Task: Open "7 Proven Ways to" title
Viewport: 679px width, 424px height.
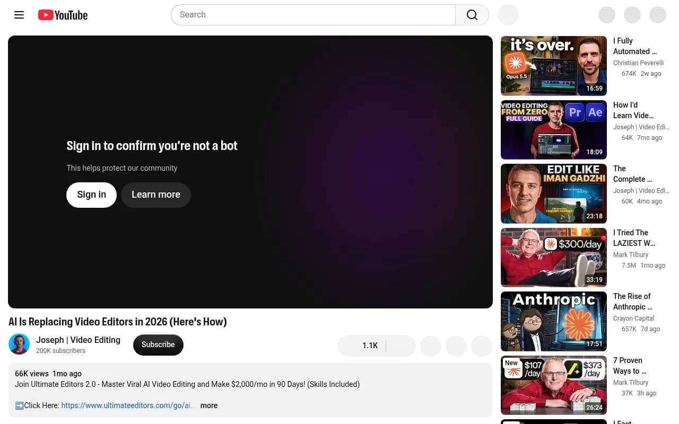Action: (630, 366)
